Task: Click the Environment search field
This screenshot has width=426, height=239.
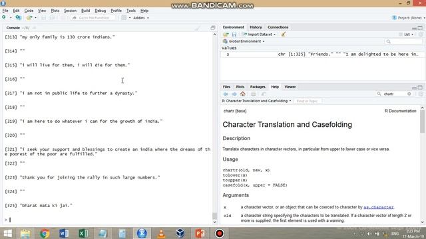Action: coord(404,41)
